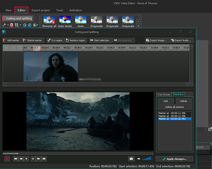Click the green circular rotate-options icon
Image resolution: width=212 pixels, height=169 pixels.
click(35, 25)
